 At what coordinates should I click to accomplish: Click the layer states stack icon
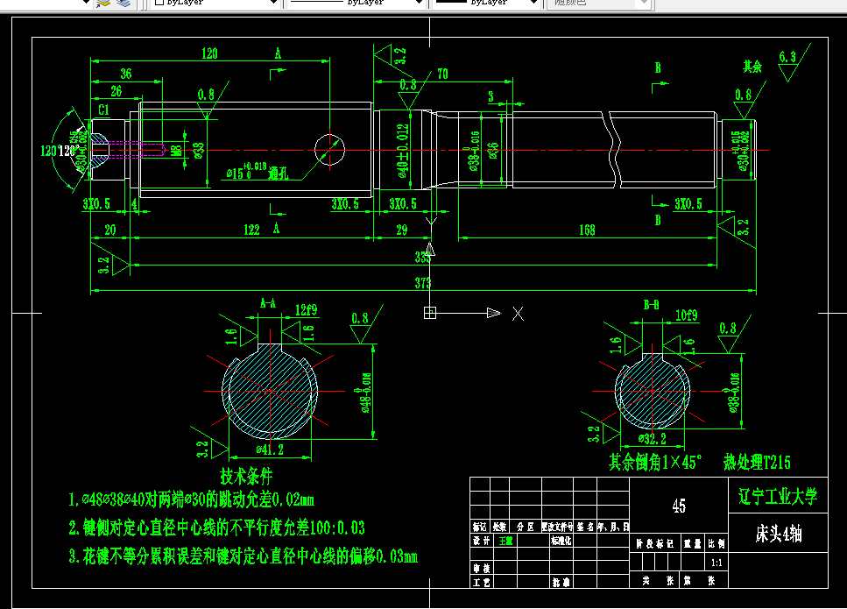point(124,3)
